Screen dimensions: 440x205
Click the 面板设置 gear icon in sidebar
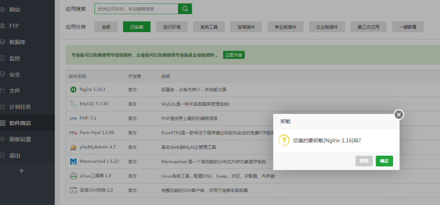(3, 139)
